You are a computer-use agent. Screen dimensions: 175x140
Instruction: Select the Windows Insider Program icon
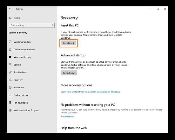click(10, 110)
